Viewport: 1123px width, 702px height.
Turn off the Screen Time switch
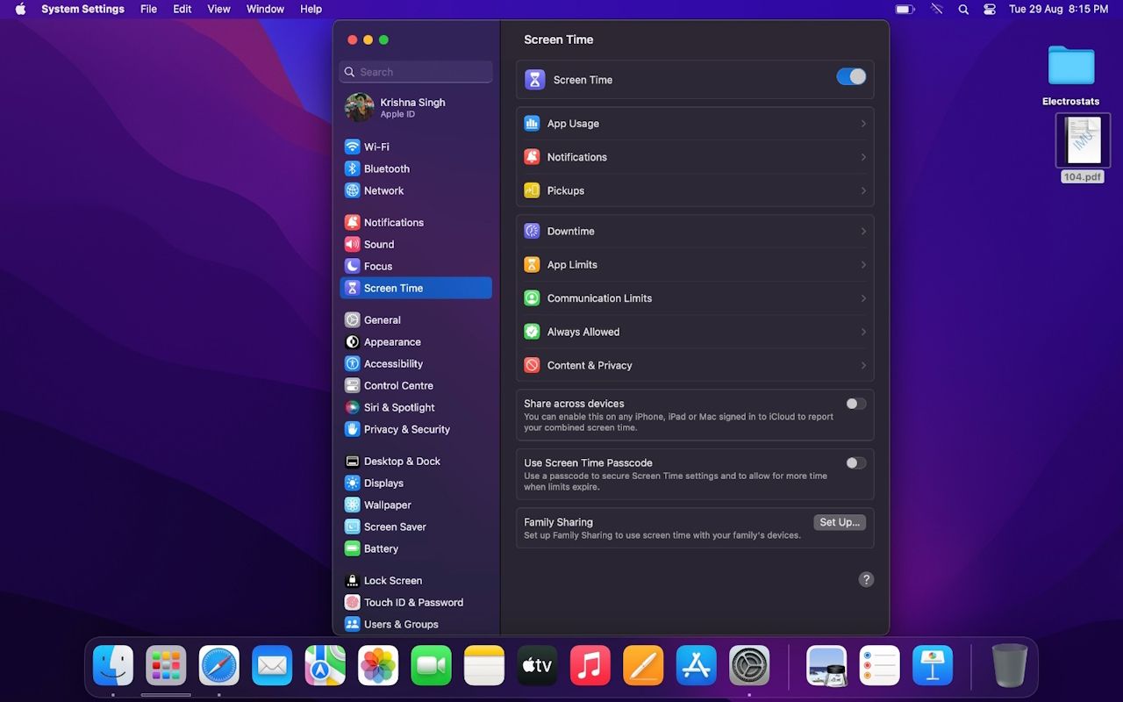coord(850,77)
